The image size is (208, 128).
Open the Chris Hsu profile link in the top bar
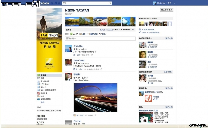pos(161,3)
